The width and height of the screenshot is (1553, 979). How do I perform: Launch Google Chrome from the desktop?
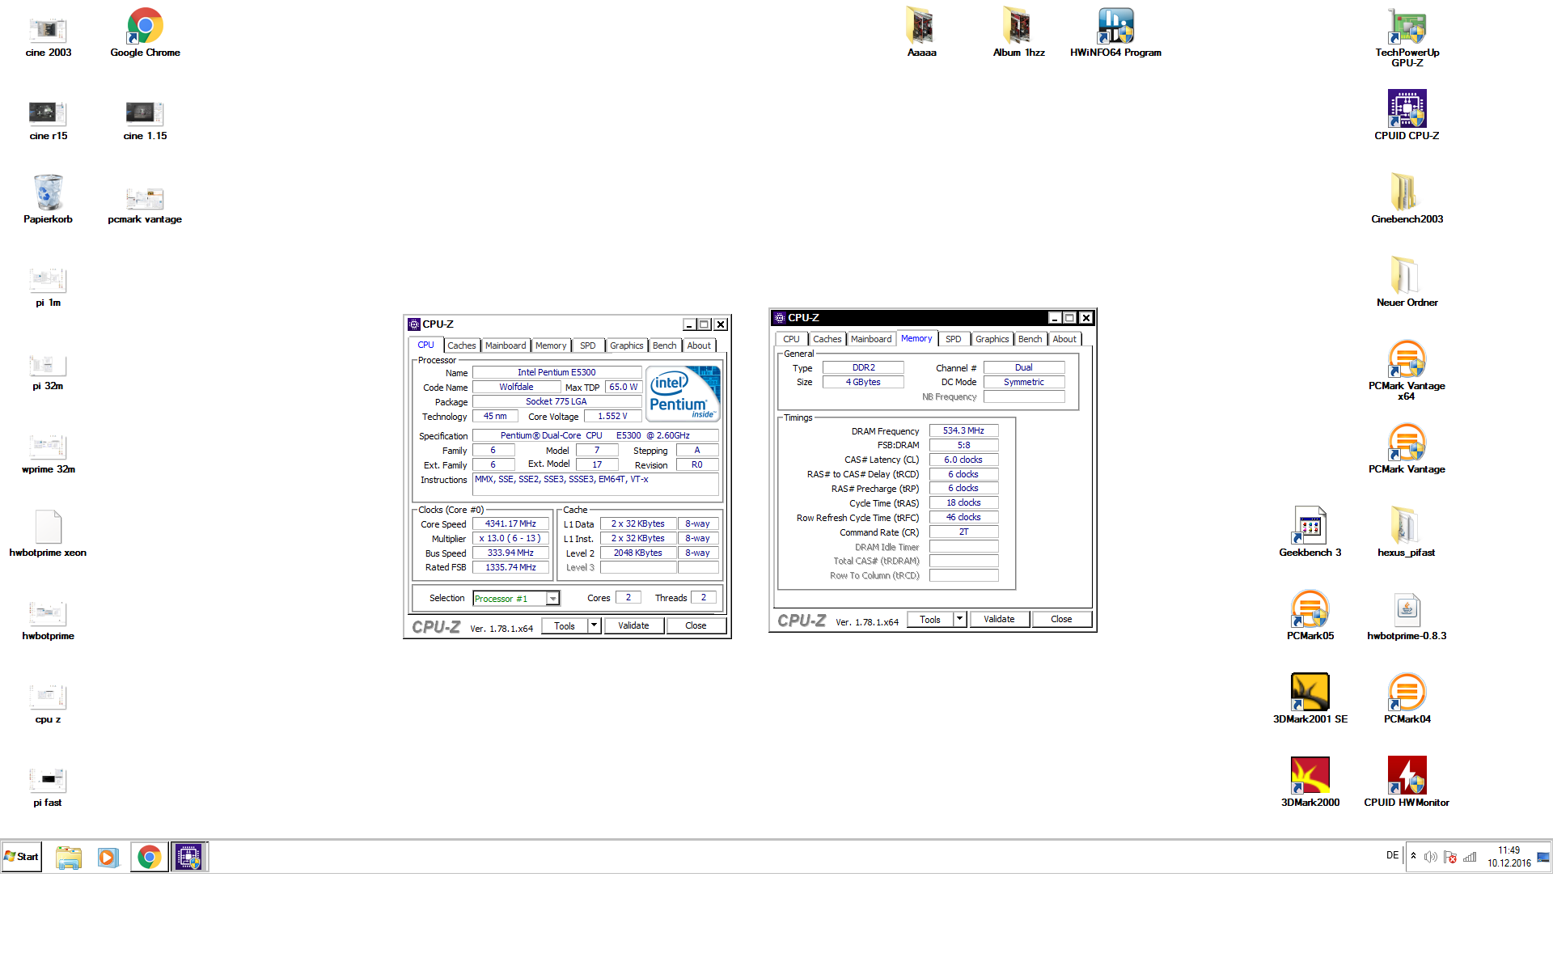[x=145, y=34]
